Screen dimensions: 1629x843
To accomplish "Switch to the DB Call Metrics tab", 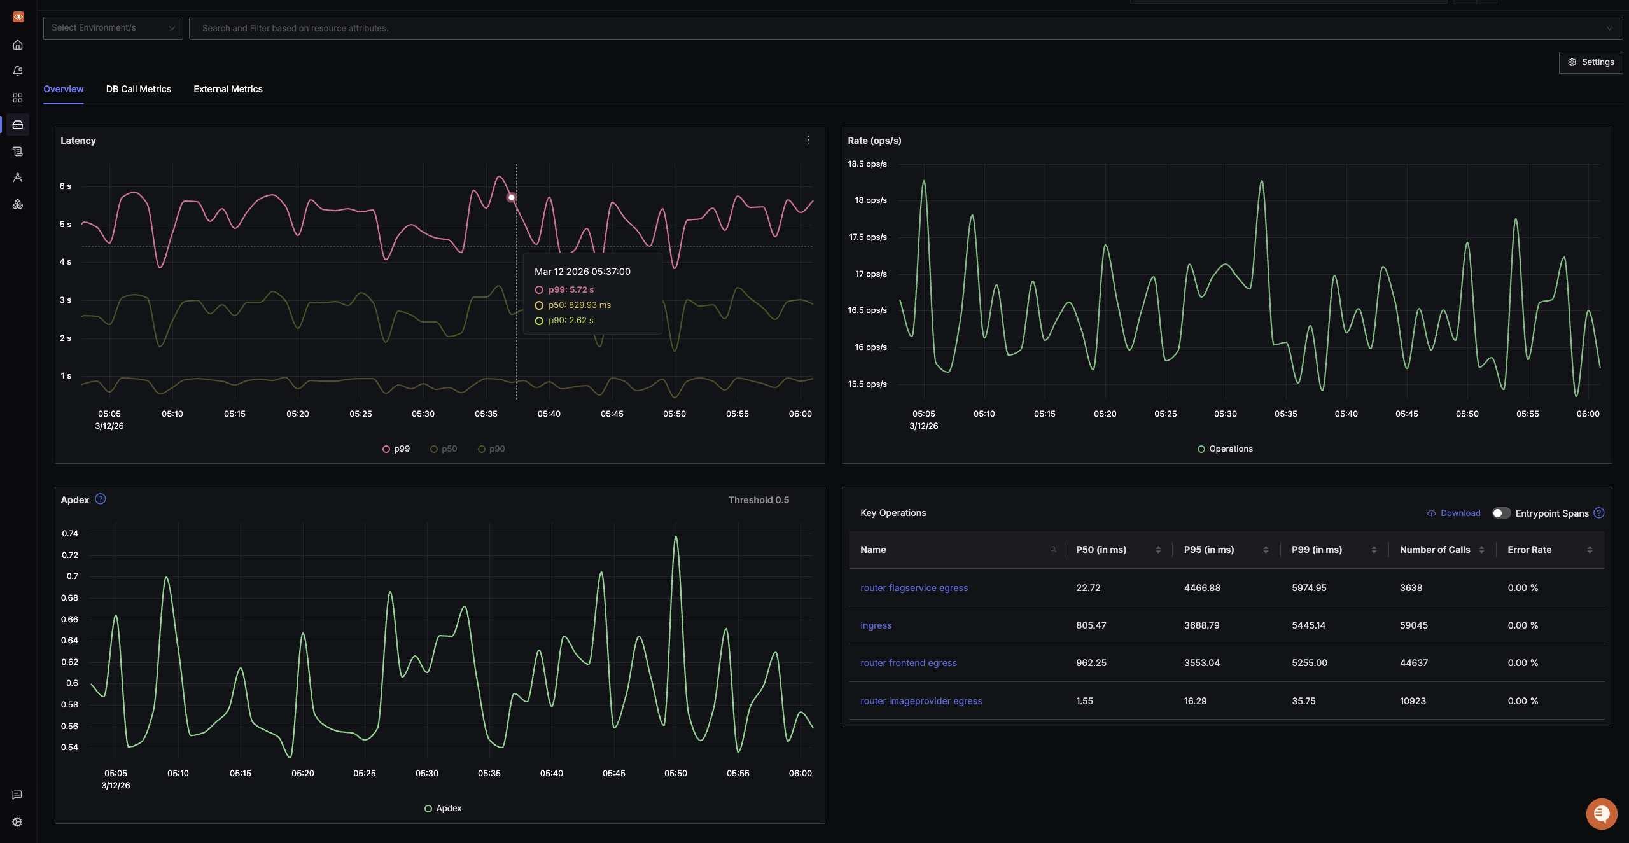I will point(138,89).
